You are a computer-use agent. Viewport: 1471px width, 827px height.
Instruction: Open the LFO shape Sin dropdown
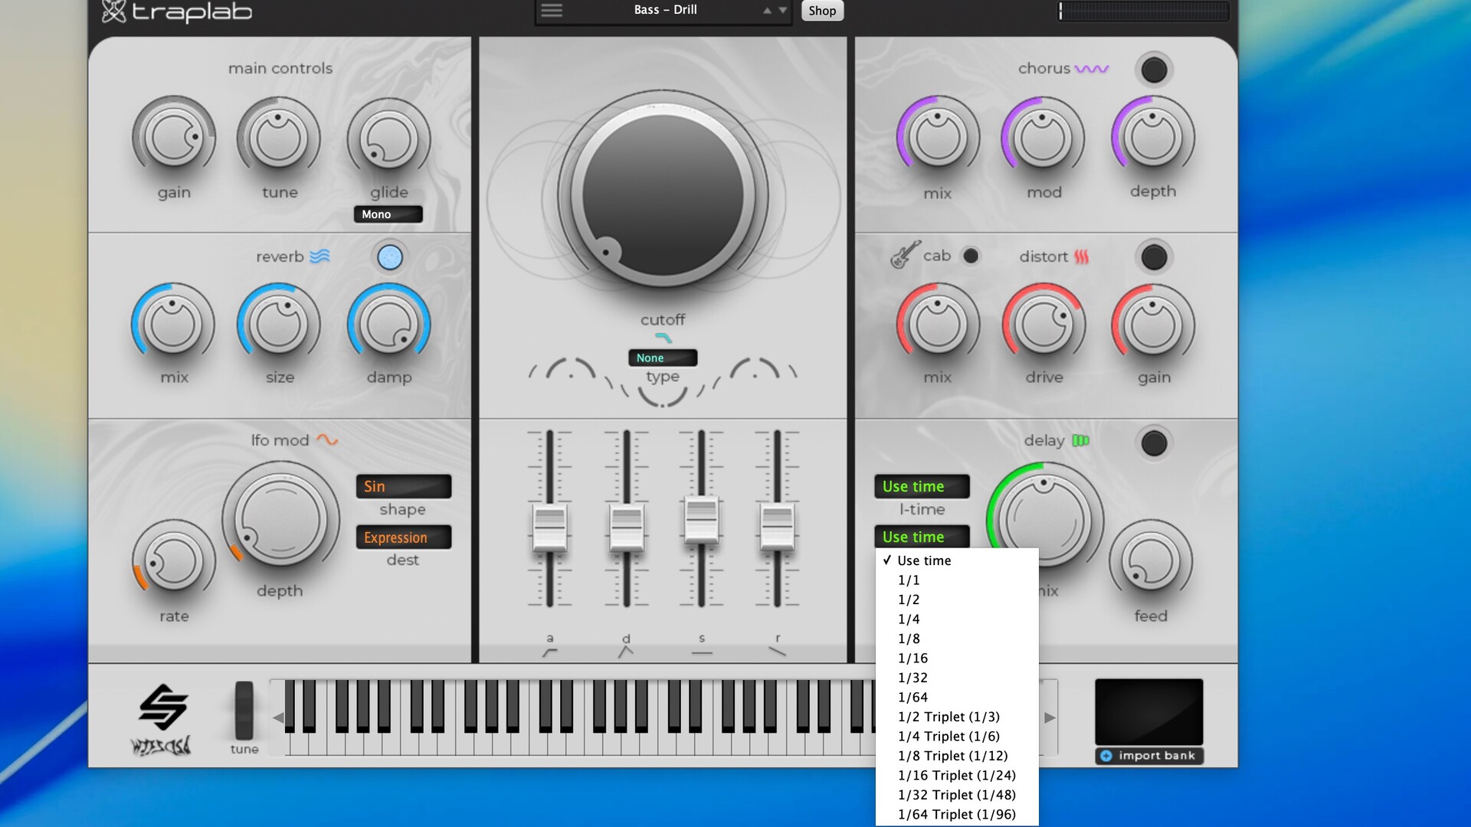coord(403,486)
